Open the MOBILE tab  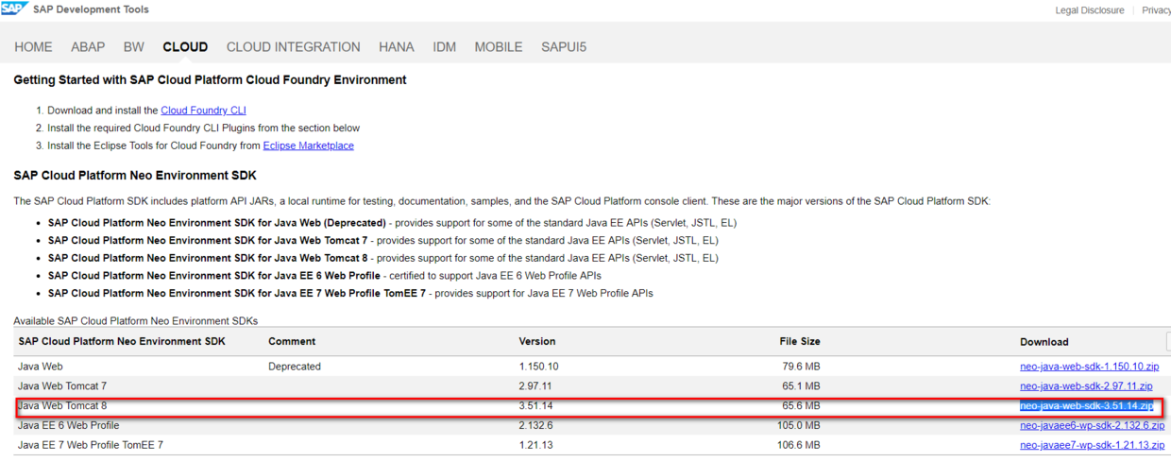[499, 47]
